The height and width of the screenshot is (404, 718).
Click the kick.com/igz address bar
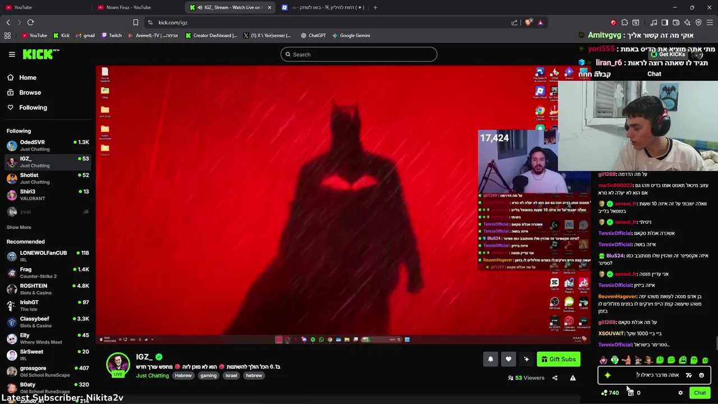click(x=325, y=22)
